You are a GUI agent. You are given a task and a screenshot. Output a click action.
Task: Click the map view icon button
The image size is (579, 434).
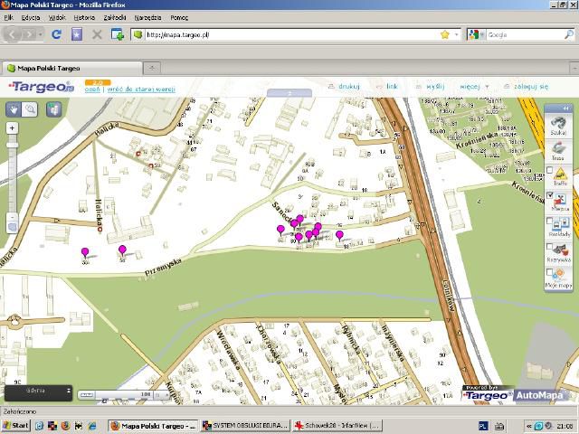(53, 108)
